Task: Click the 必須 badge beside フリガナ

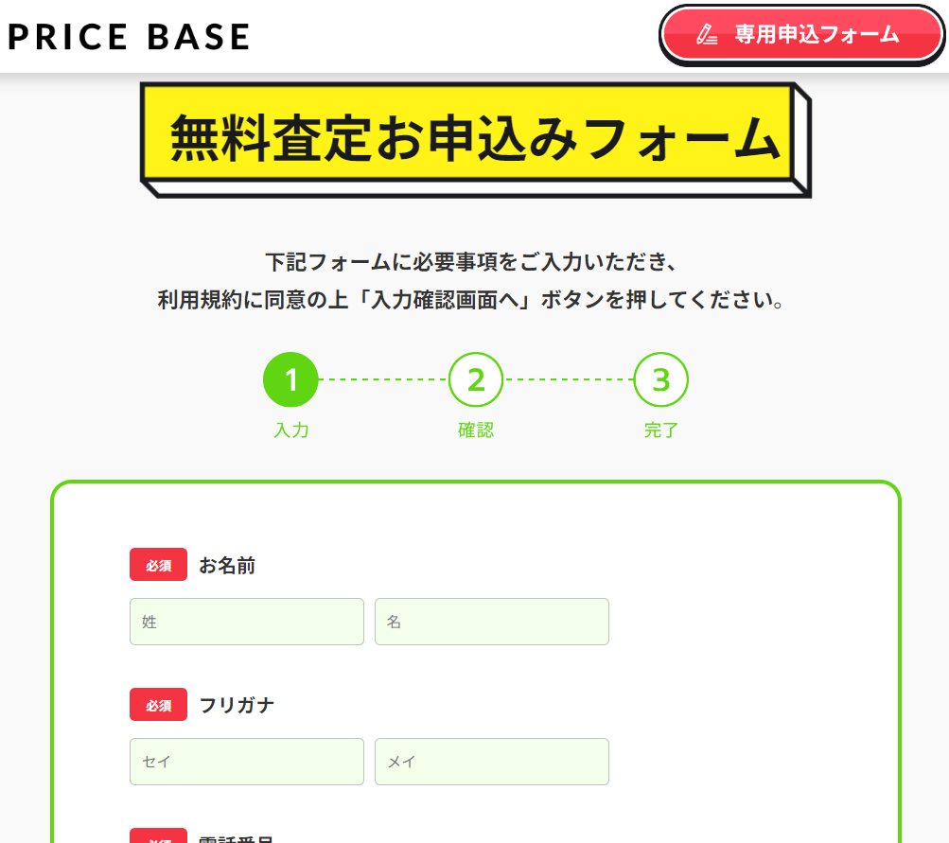Action: [159, 705]
